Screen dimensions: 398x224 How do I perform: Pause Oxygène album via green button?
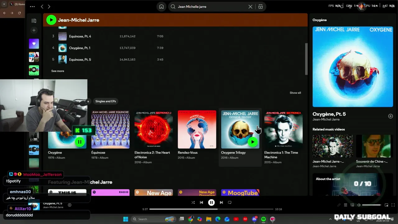click(x=80, y=142)
